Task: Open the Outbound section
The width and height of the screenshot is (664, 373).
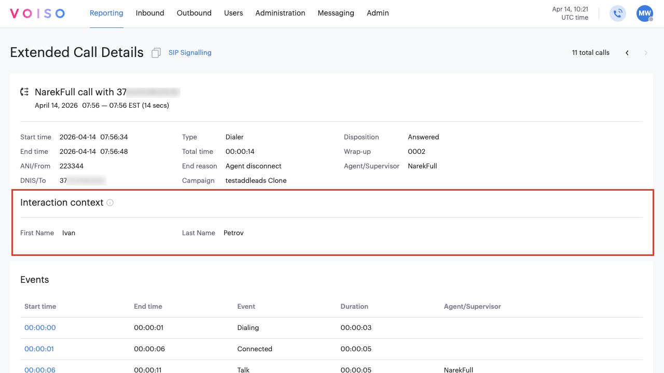Action: [194, 13]
